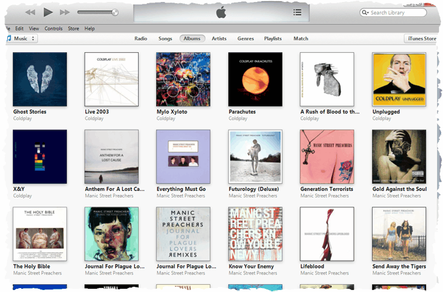Click the rewind previous track button
The image size is (443, 292).
pos(30,12)
